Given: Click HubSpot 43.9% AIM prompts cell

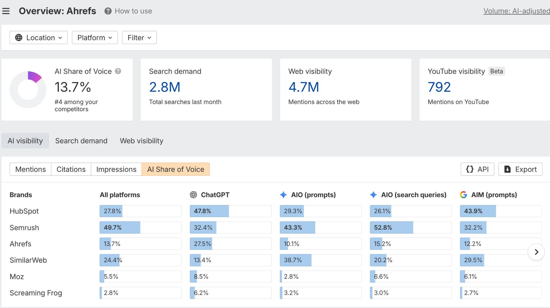Looking at the screenshot, I should pyautogui.click(x=501, y=211).
